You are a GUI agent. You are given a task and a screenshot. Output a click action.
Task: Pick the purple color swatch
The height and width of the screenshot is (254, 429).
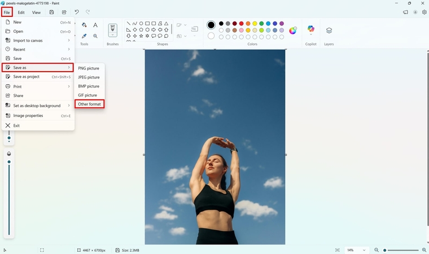(282, 24)
